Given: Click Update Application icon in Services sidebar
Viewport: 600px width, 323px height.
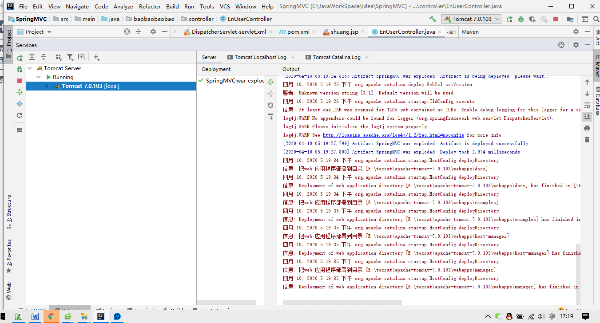Looking at the screenshot, I should tap(20, 104).
